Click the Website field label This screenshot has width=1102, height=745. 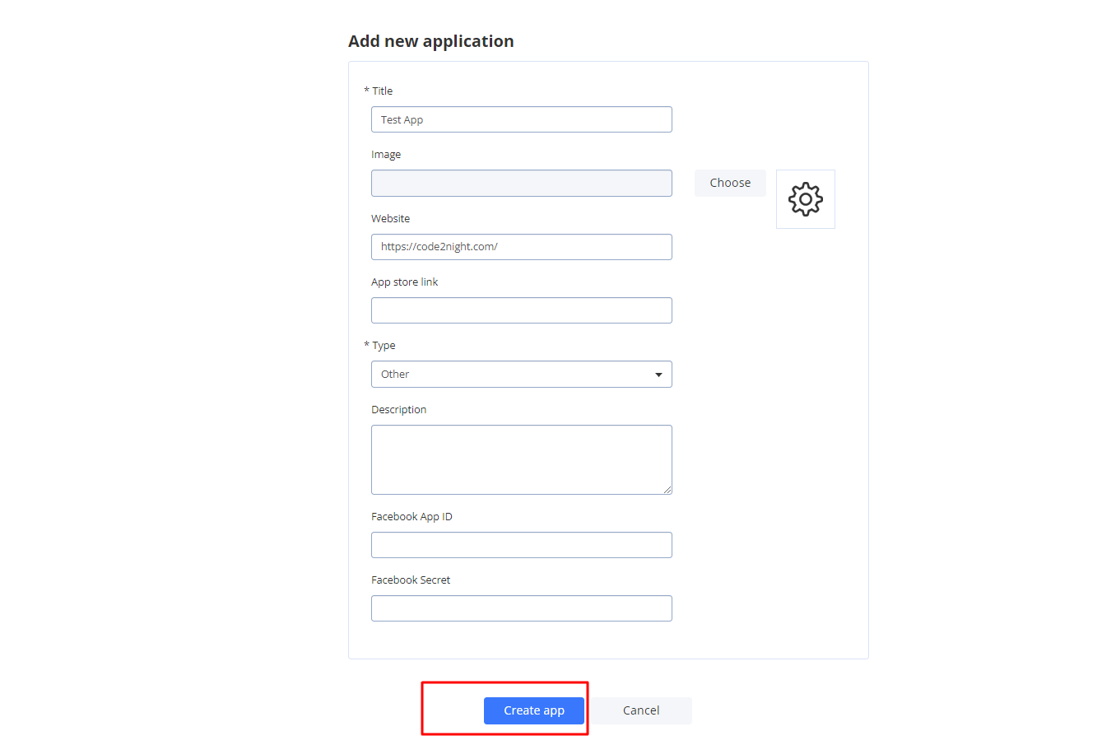390,219
